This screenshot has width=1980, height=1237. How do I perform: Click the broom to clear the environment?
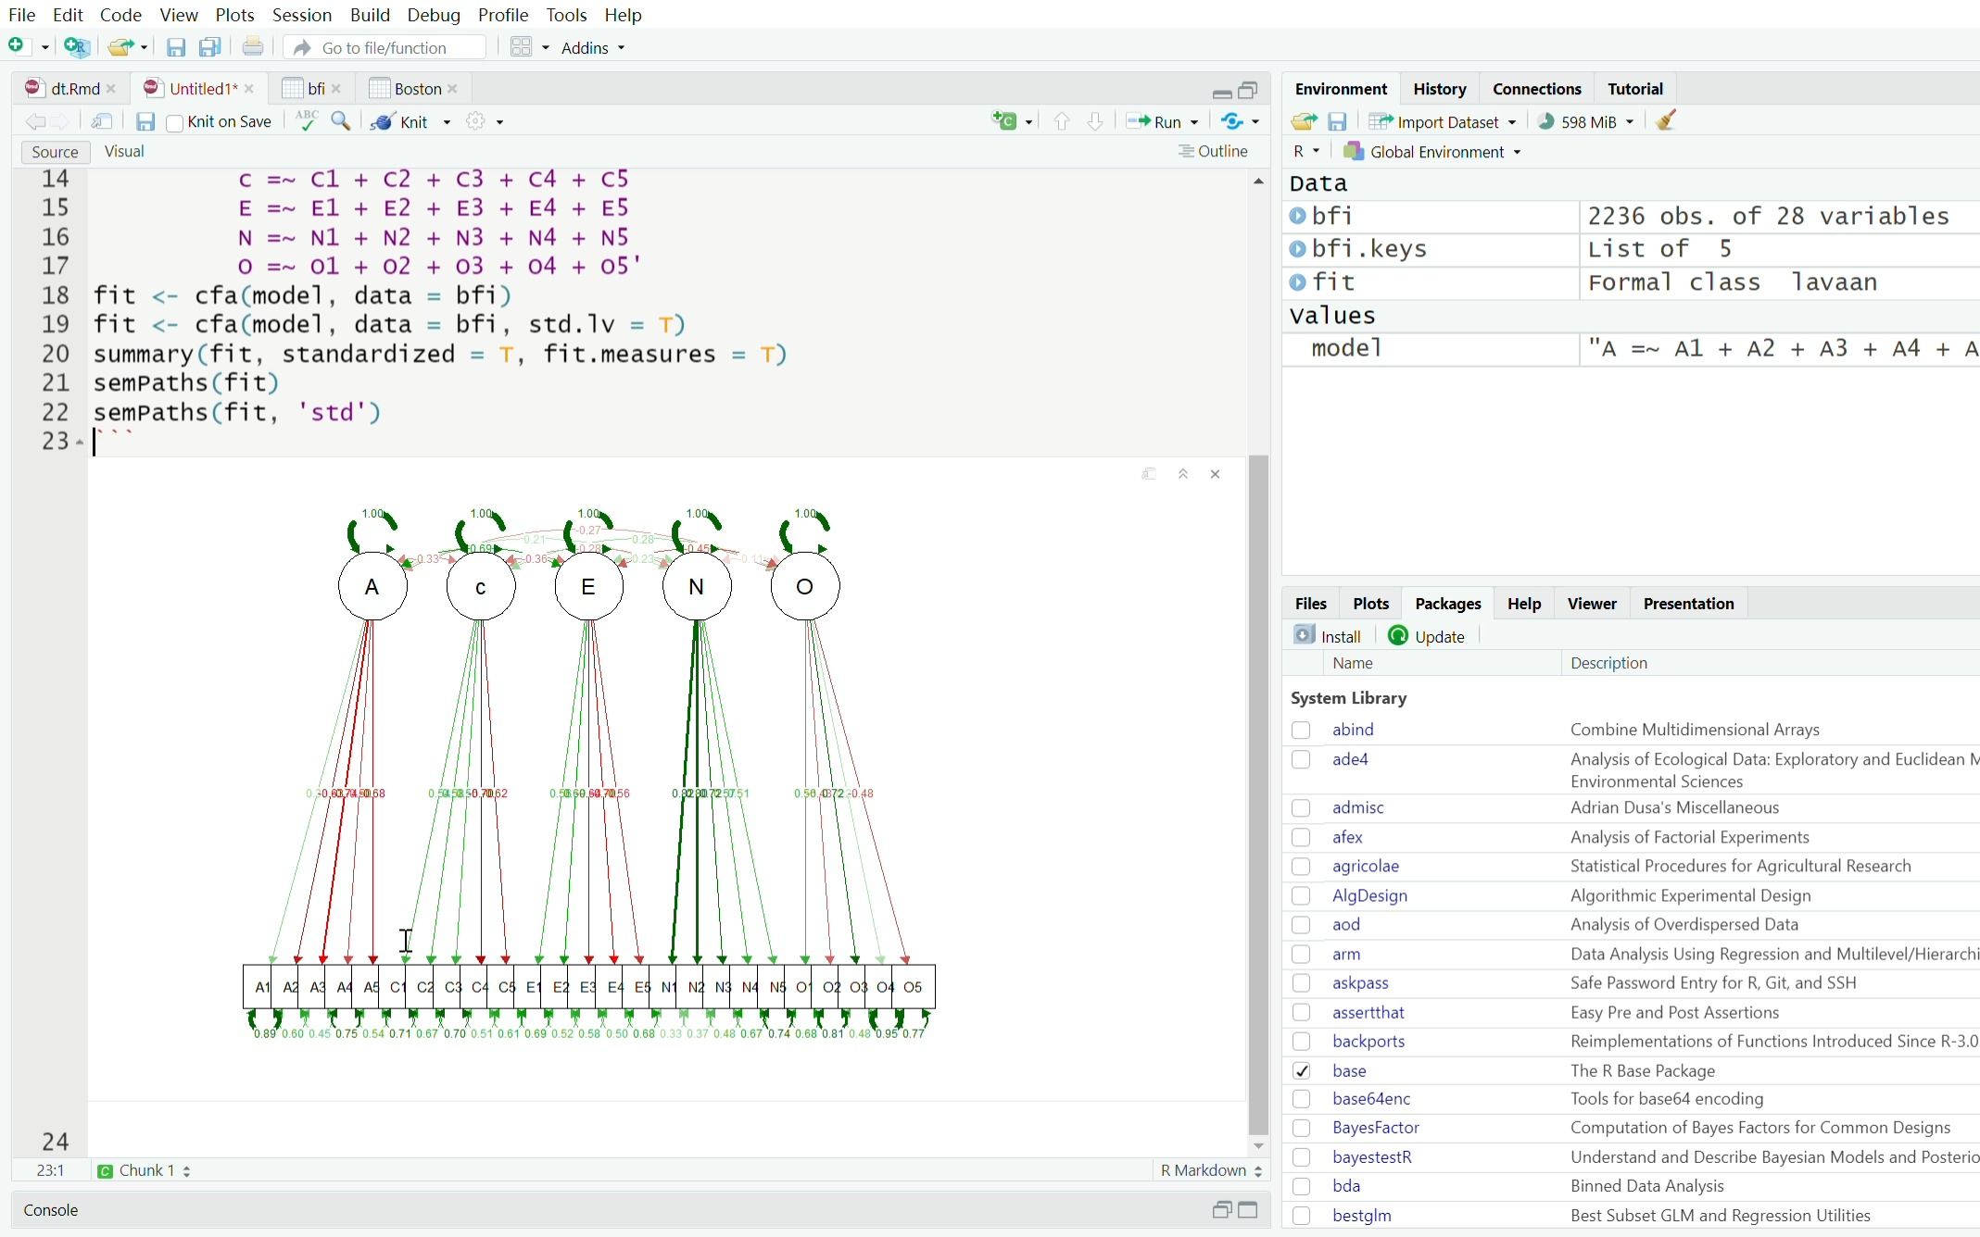tap(1666, 121)
